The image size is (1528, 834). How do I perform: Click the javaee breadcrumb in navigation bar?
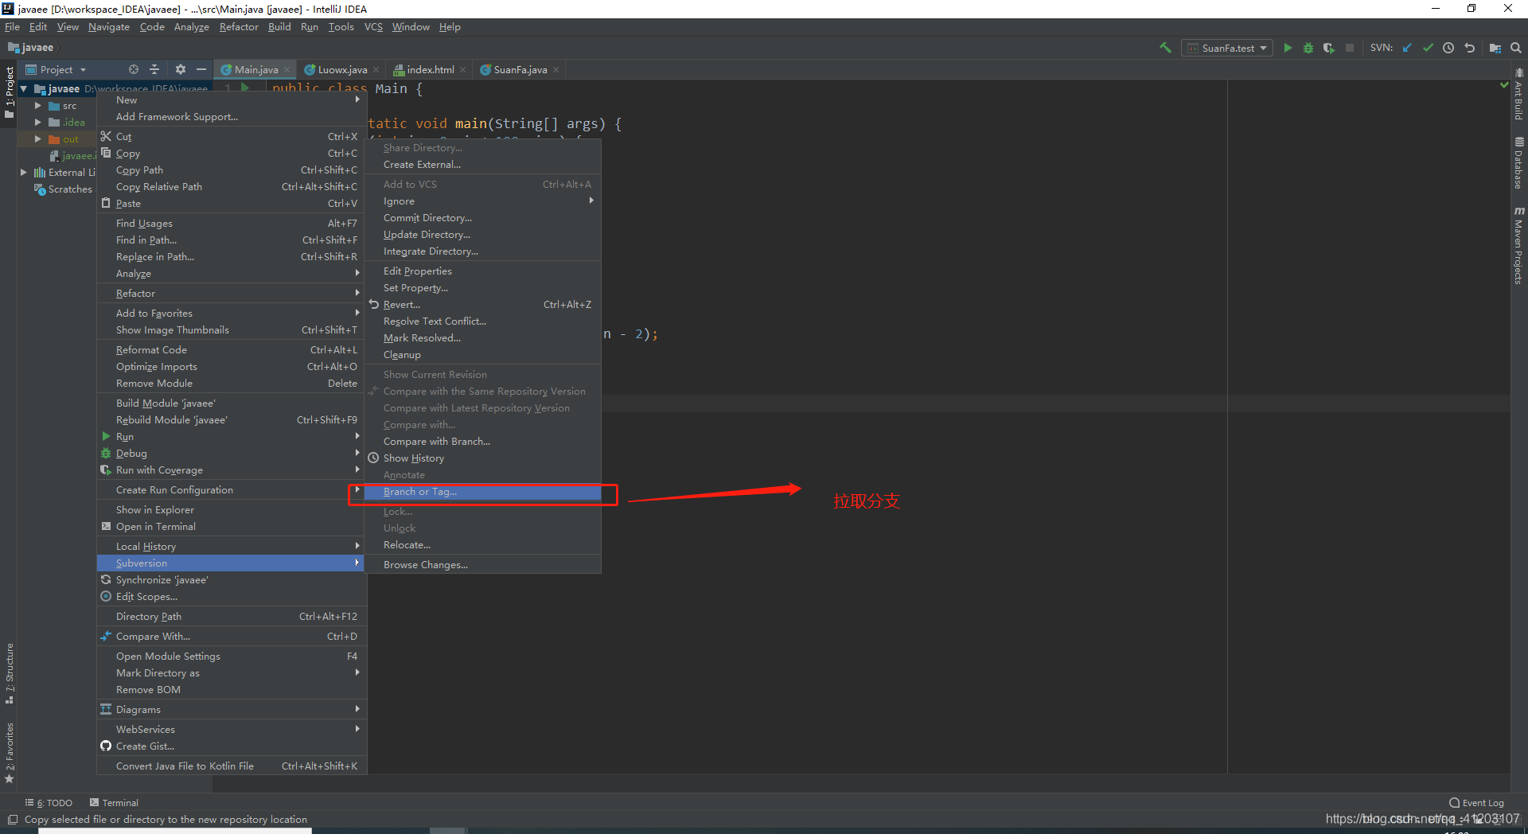[x=32, y=48]
